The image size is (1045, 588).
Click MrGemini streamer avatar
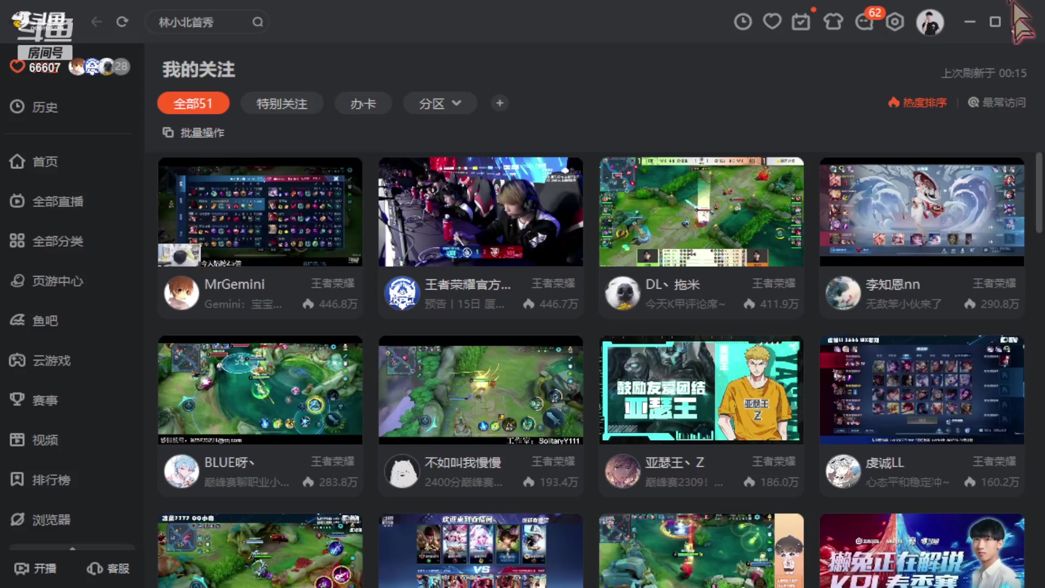pos(181,293)
